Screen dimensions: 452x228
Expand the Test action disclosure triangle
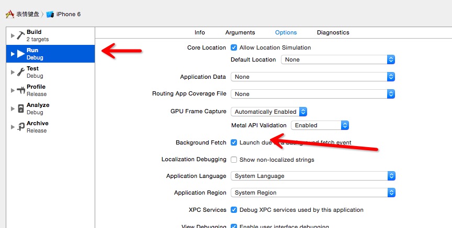tap(13, 72)
